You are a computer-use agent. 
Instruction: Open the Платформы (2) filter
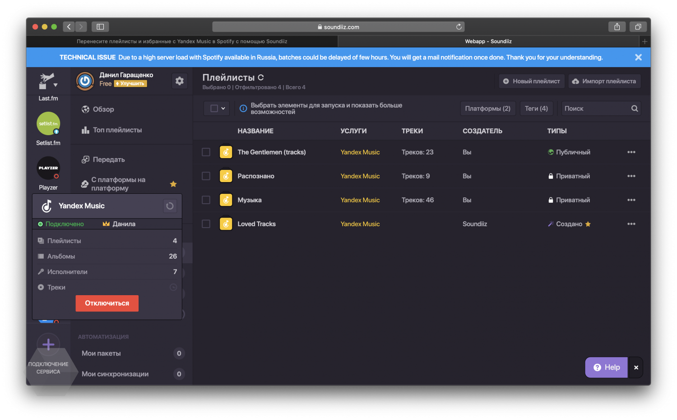click(488, 109)
